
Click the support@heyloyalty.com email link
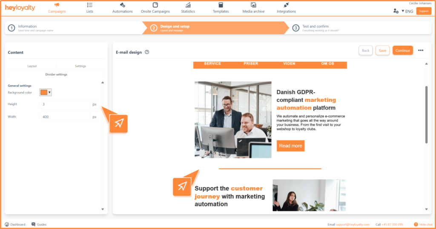click(x=352, y=224)
